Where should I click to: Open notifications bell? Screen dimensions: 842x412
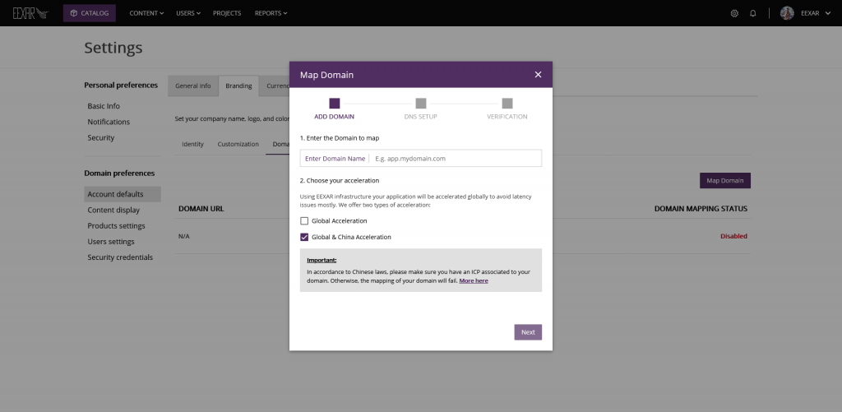(x=753, y=13)
